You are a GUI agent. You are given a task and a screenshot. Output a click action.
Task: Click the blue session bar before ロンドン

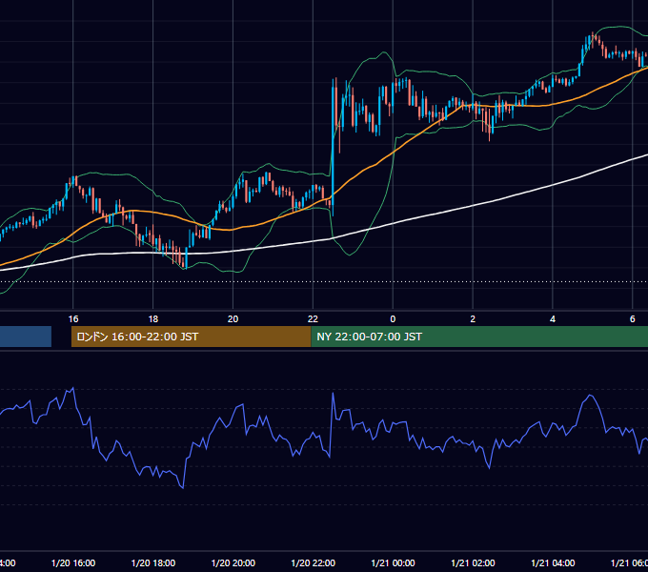(26, 337)
